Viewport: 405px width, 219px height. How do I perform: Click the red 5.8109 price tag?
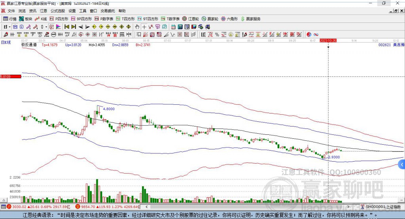[x=11, y=76]
